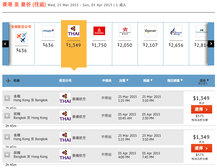217x168 pixels.
Task: Click the second itinerary's $1,349 price
Action: point(201,137)
